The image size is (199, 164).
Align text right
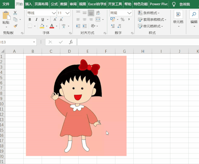91,20
